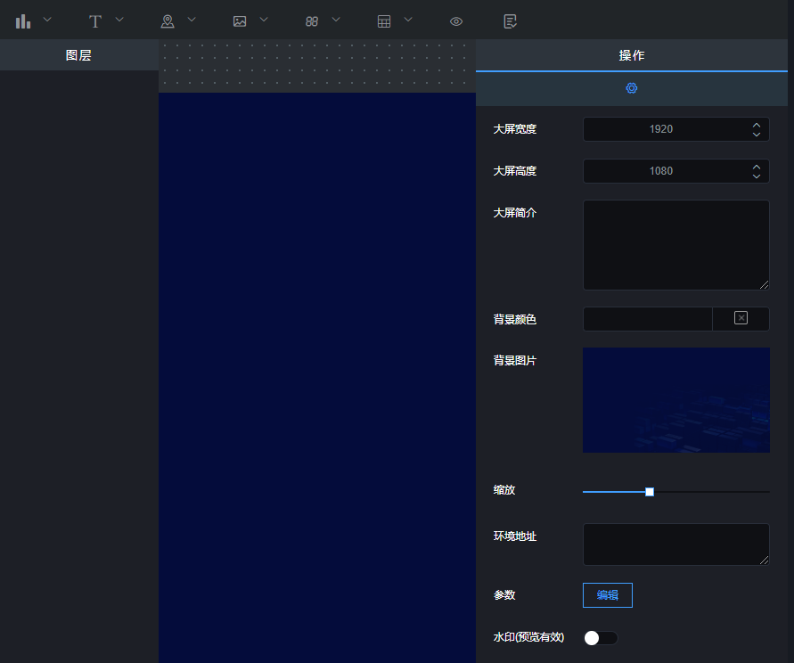Clear the 背景颜色 with the X icon
The width and height of the screenshot is (794, 663).
coord(741,318)
